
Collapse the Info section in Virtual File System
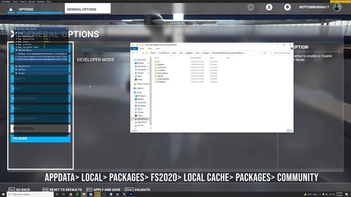point(16,33)
